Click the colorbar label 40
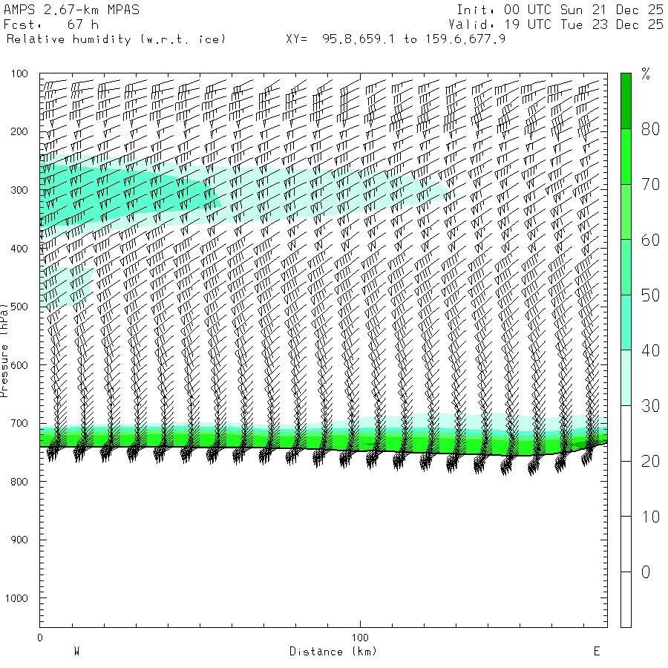The image size is (668, 668). pos(650,350)
